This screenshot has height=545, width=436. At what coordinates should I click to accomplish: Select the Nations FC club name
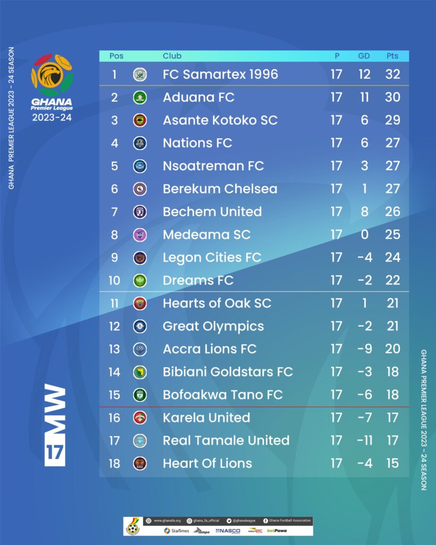coord(197,143)
